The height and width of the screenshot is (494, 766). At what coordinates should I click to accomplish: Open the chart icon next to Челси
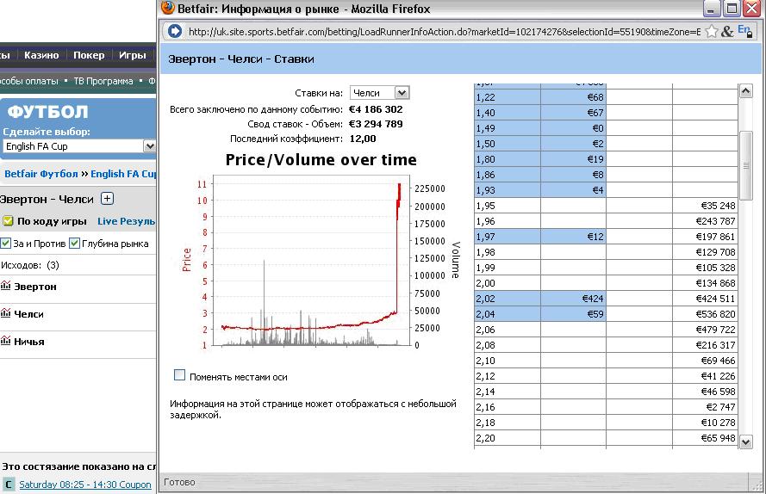tap(6, 313)
